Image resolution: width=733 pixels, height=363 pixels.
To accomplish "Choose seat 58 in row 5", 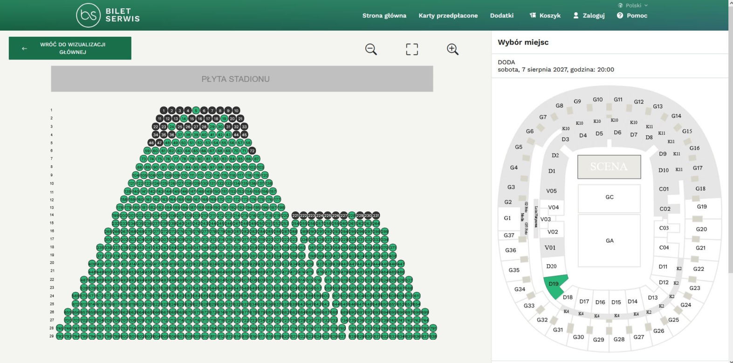I will click(248, 143).
